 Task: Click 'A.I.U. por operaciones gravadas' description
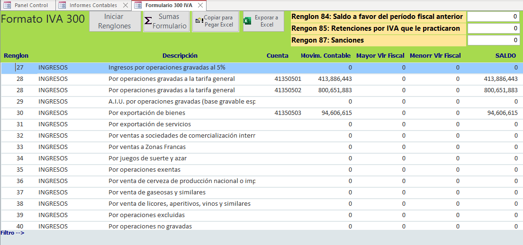click(182, 102)
